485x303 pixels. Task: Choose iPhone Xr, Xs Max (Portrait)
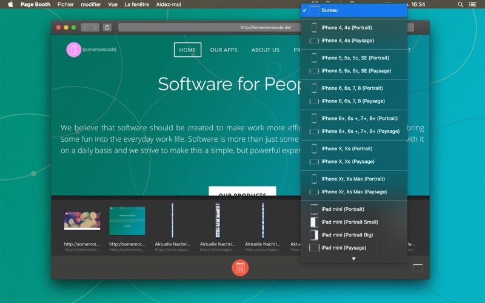(354, 179)
